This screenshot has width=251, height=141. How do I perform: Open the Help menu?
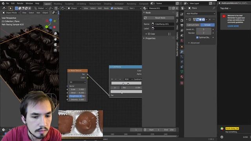[x=37, y=4]
